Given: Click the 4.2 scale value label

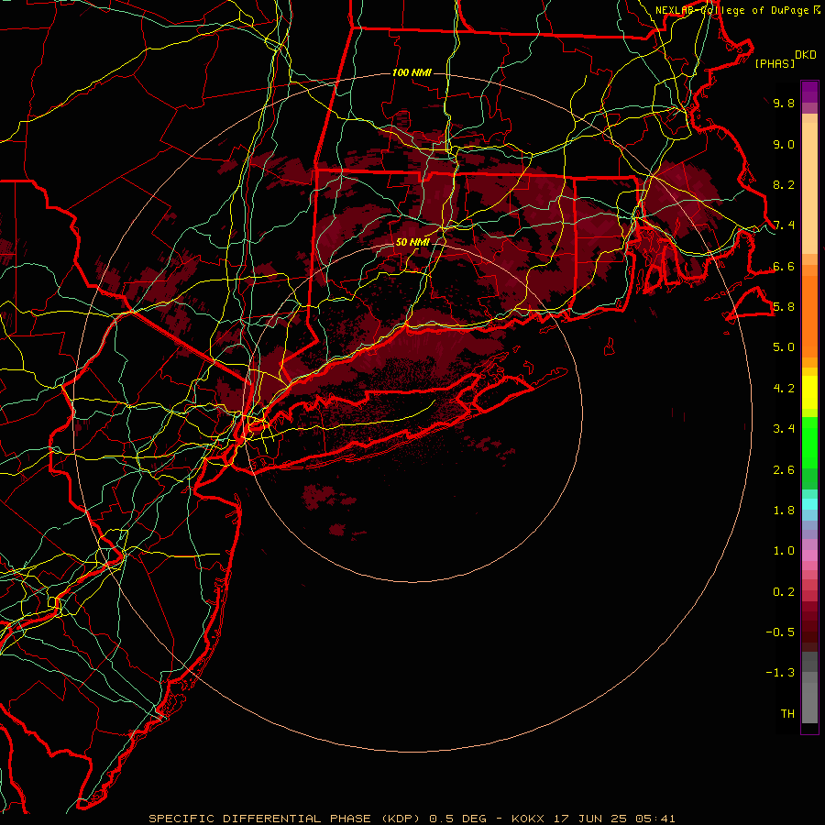Looking at the screenshot, I should click(x=784, y=389).
